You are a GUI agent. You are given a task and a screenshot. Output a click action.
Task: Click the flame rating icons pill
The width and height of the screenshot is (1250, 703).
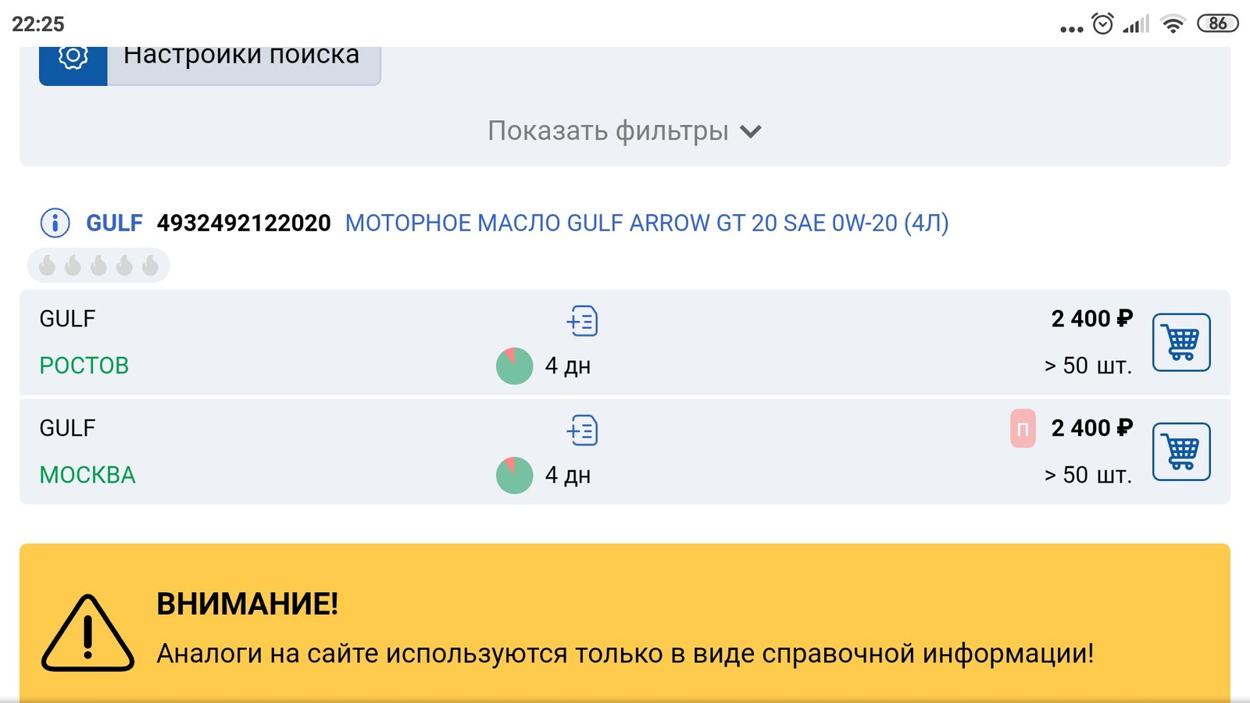click(x=98, y=266)
